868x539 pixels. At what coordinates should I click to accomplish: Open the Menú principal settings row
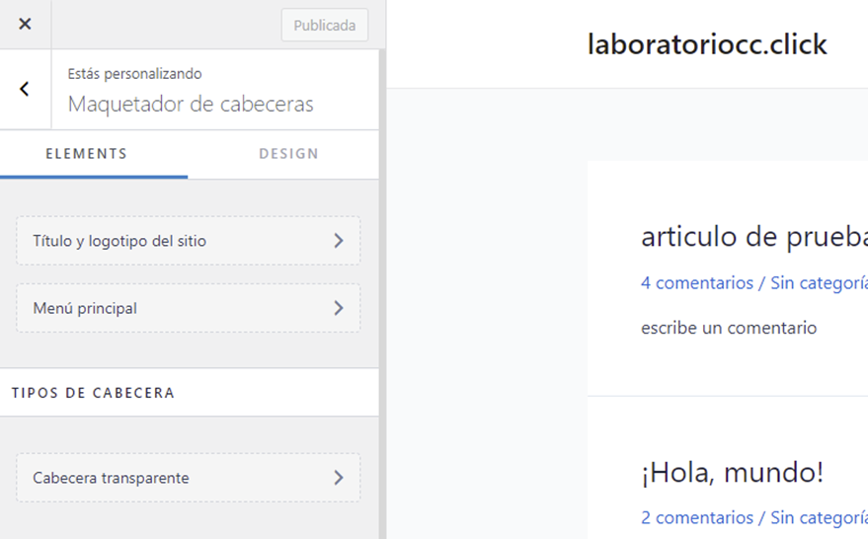point(189,308)
